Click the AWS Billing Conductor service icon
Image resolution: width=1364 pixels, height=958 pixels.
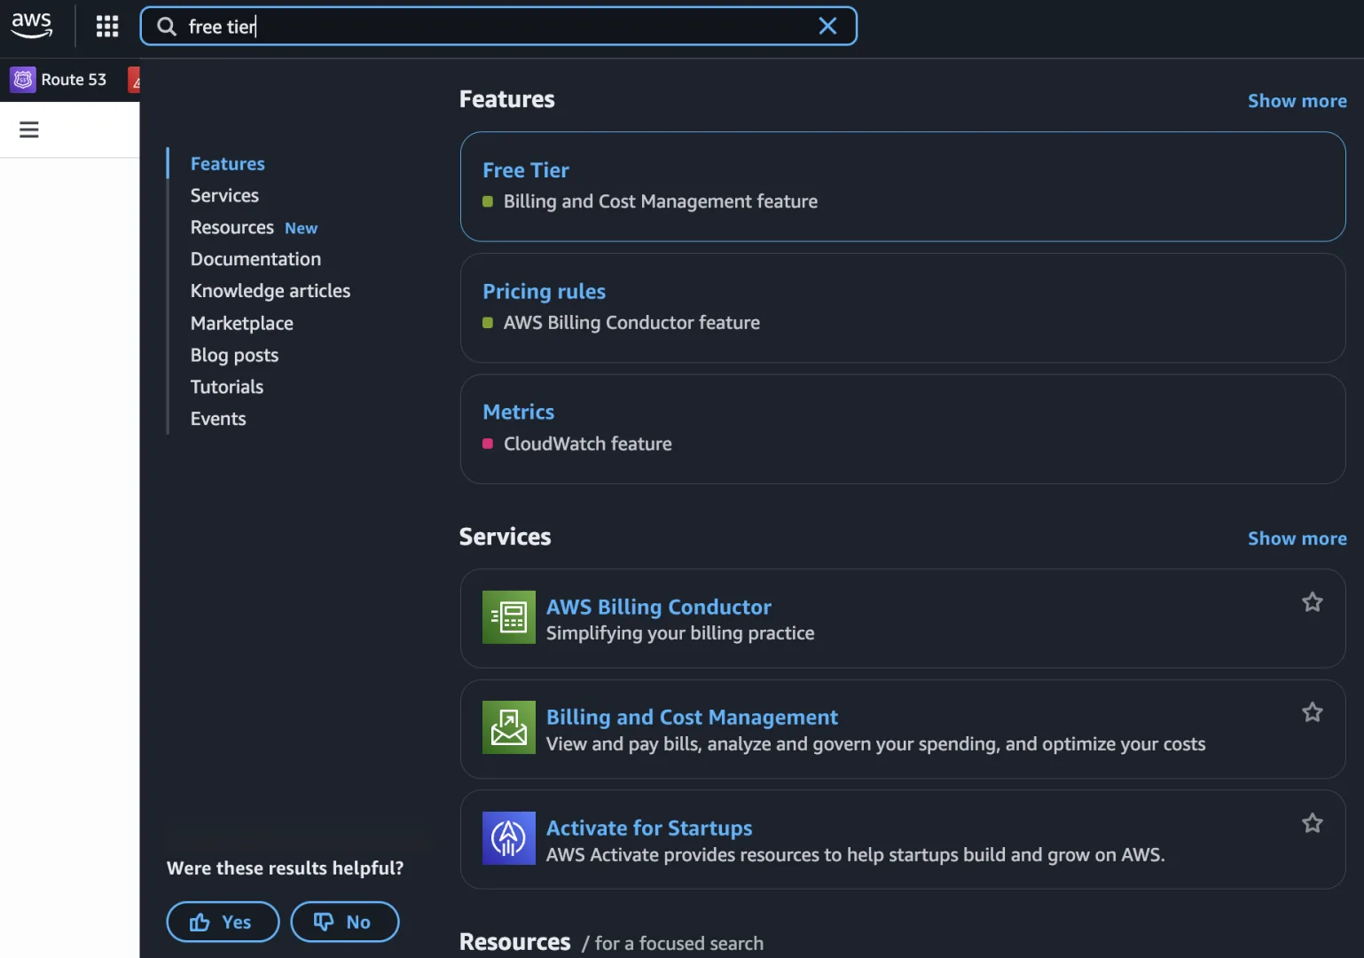509,617
